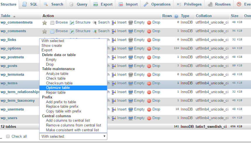Image resolution: width=251 pixels, height=145 pixels.
Task: Sort by Size column header
Action: click(235, 16)
